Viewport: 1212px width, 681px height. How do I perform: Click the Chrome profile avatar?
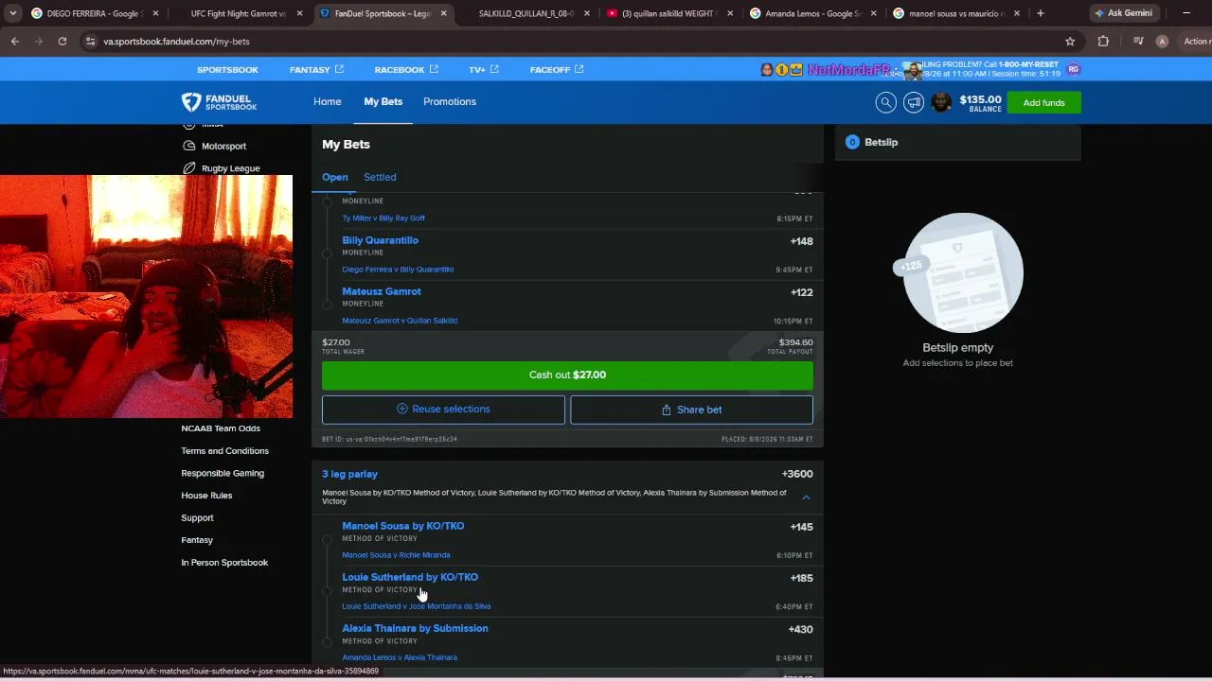coord(1162,42)
